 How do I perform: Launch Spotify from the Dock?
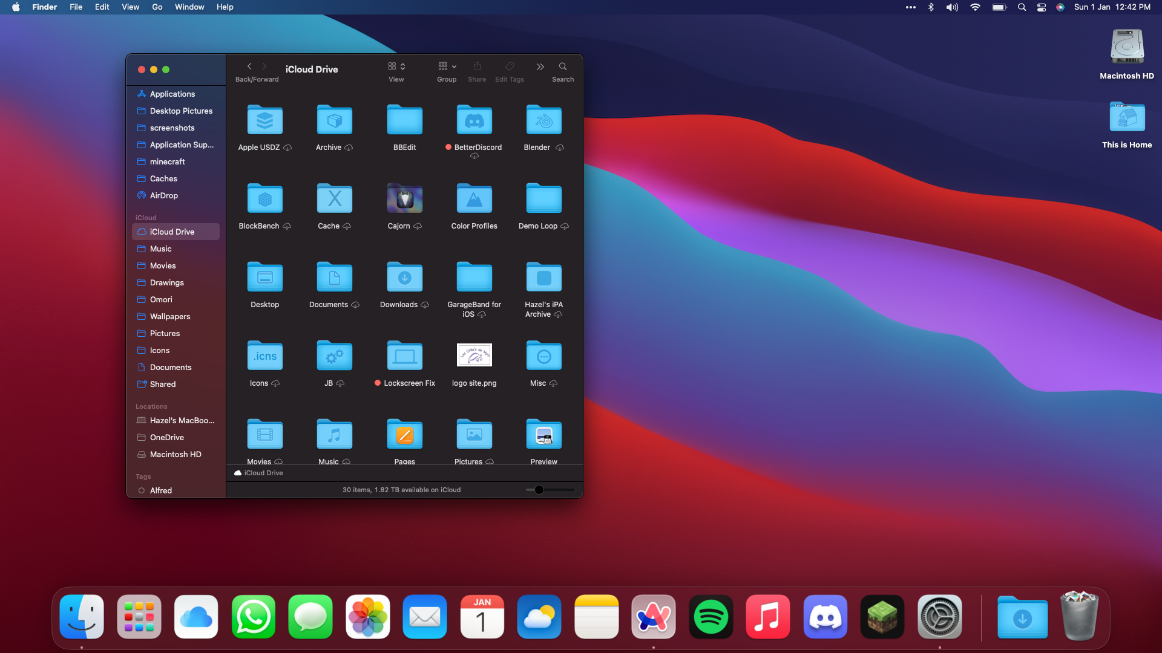click(711, 617)
